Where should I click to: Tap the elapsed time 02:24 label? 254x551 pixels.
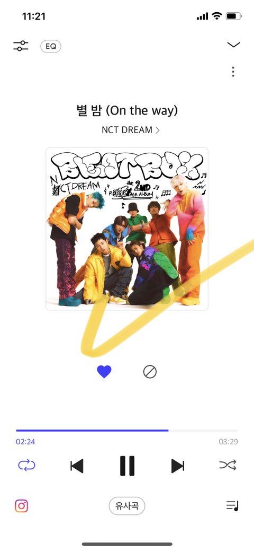(25, 442)
